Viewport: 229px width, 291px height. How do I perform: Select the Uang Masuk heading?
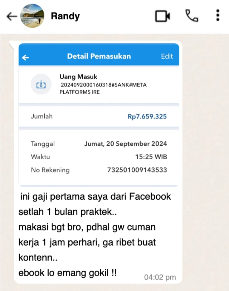pos(78,77)
